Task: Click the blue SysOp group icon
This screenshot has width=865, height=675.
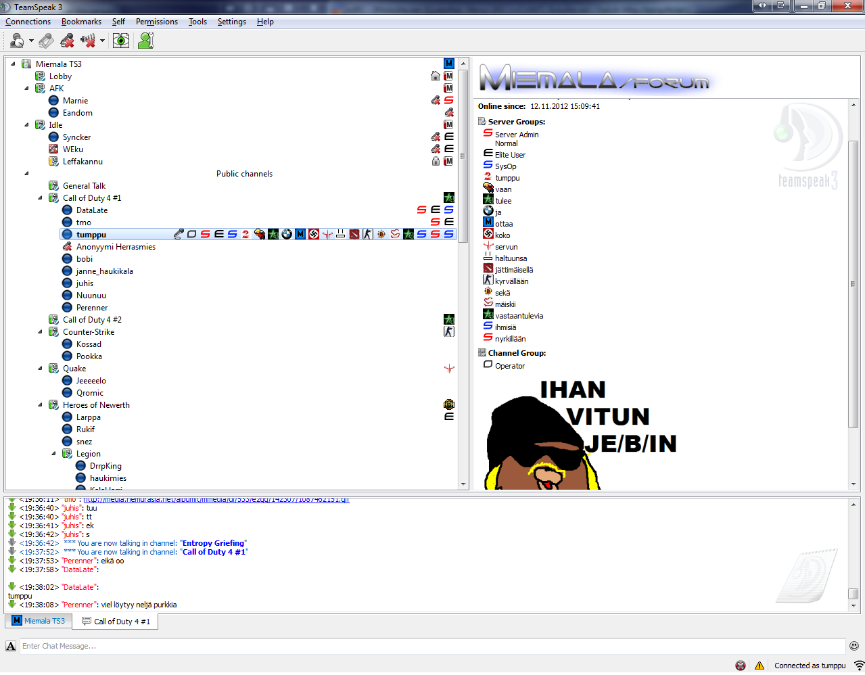Action: point(488,165)
